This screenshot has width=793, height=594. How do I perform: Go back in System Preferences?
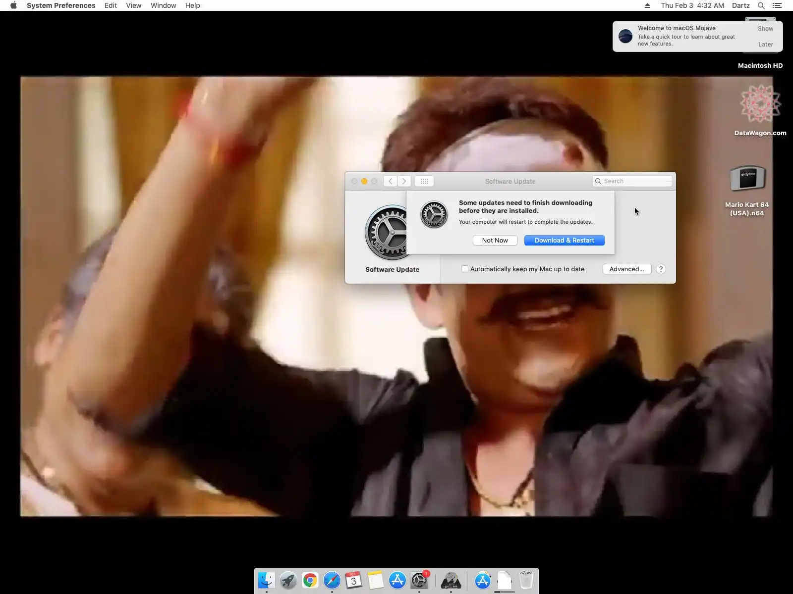point(390,181)
